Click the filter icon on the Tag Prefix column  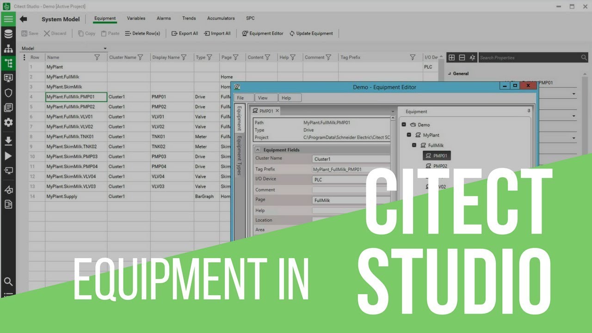pyautogui.click(x=413, y=57)
